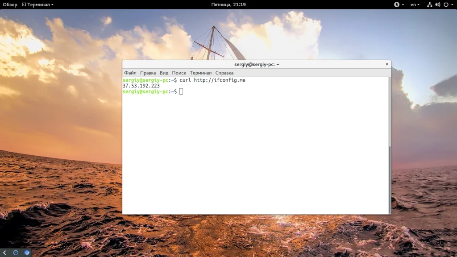
Task: Click the sergiy@sergiy-pc: ~ window title
Action: 257,64
